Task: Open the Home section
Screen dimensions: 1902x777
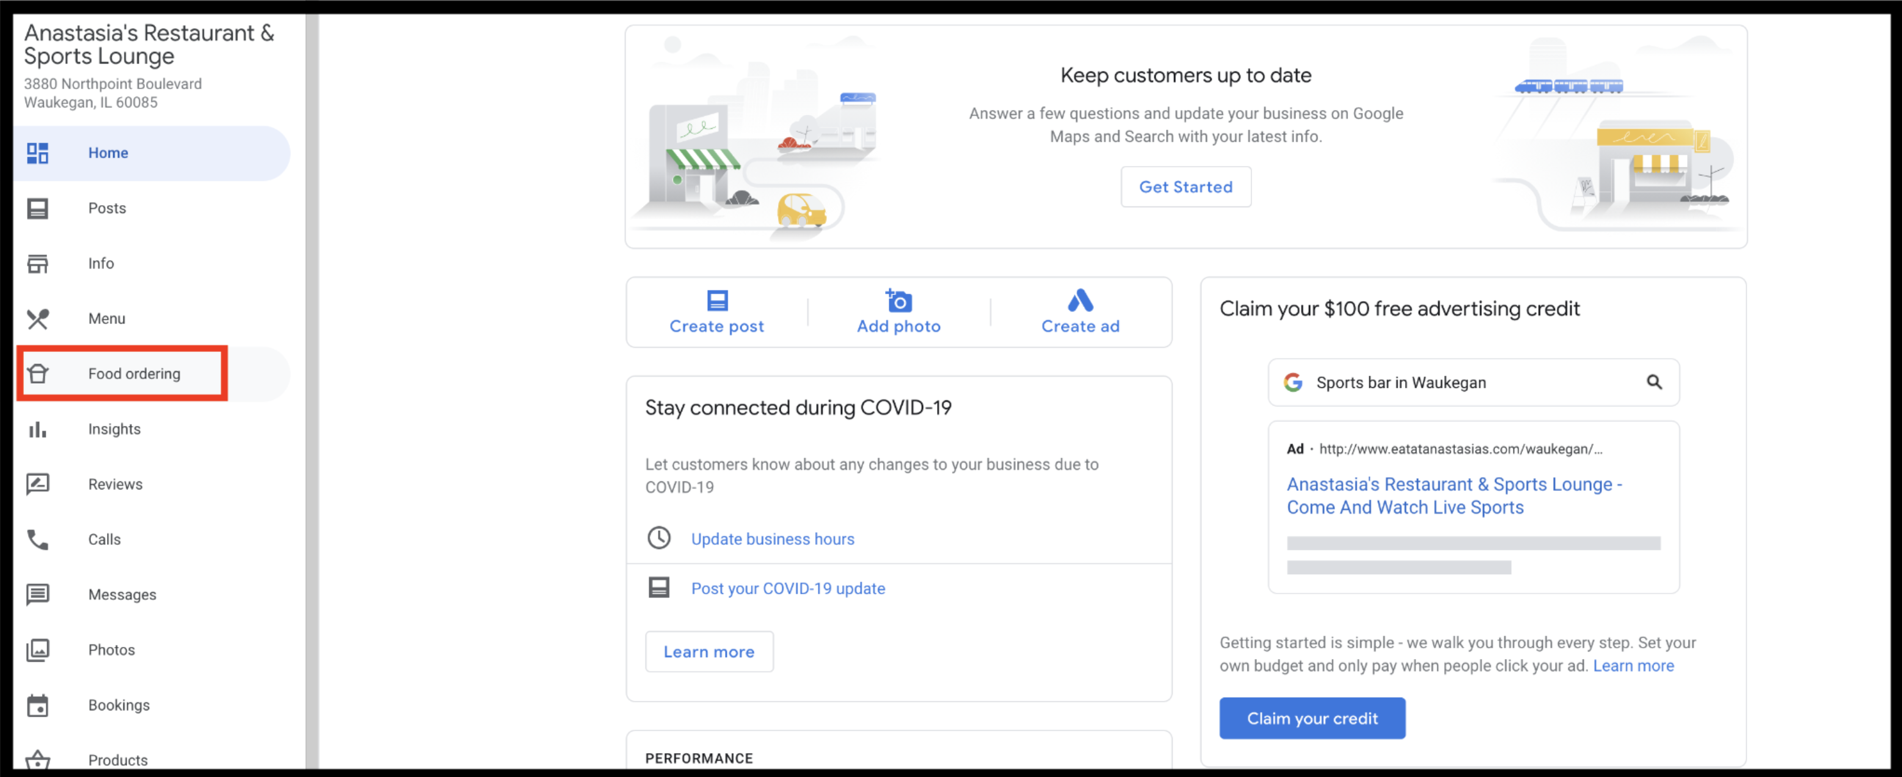Action: 151,153
